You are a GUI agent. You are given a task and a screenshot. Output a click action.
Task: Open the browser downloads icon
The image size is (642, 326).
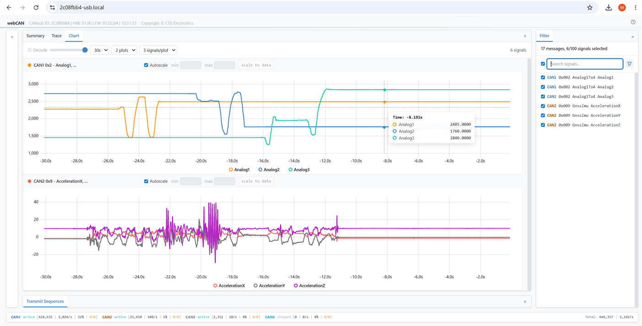[609, 7]
